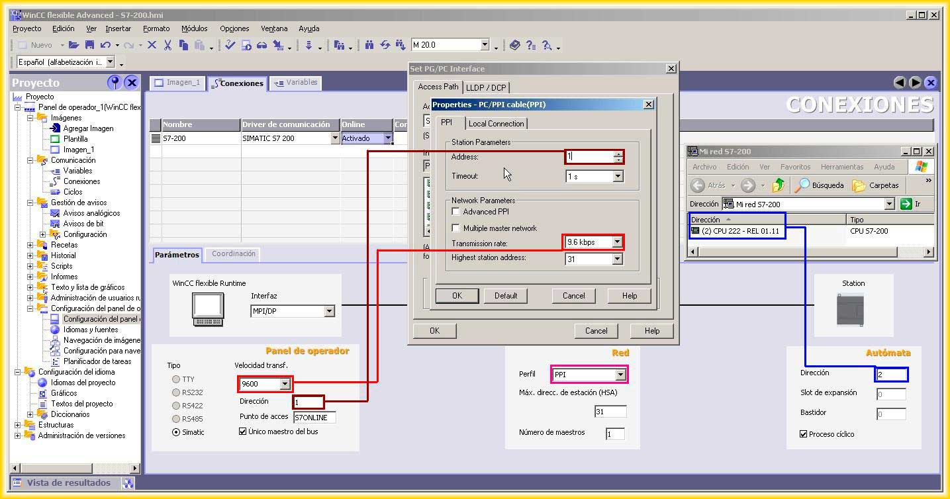Click the Save disk icon in toolbar
The image size is (950, 499).
(x=89, y=45)
